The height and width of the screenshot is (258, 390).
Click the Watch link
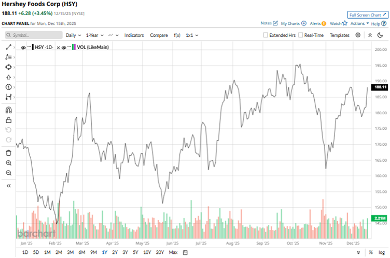(x=336, y=24)
